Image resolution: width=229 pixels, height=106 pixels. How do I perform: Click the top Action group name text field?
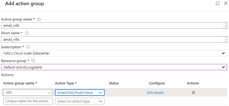[114, 26]
